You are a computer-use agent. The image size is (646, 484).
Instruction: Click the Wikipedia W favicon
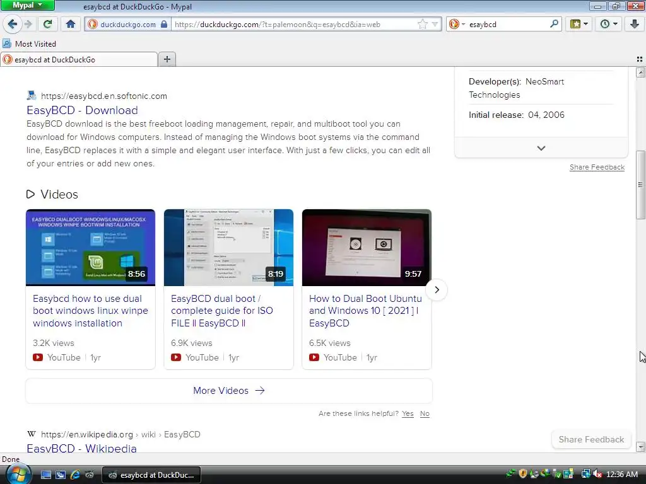pos(32,434)
